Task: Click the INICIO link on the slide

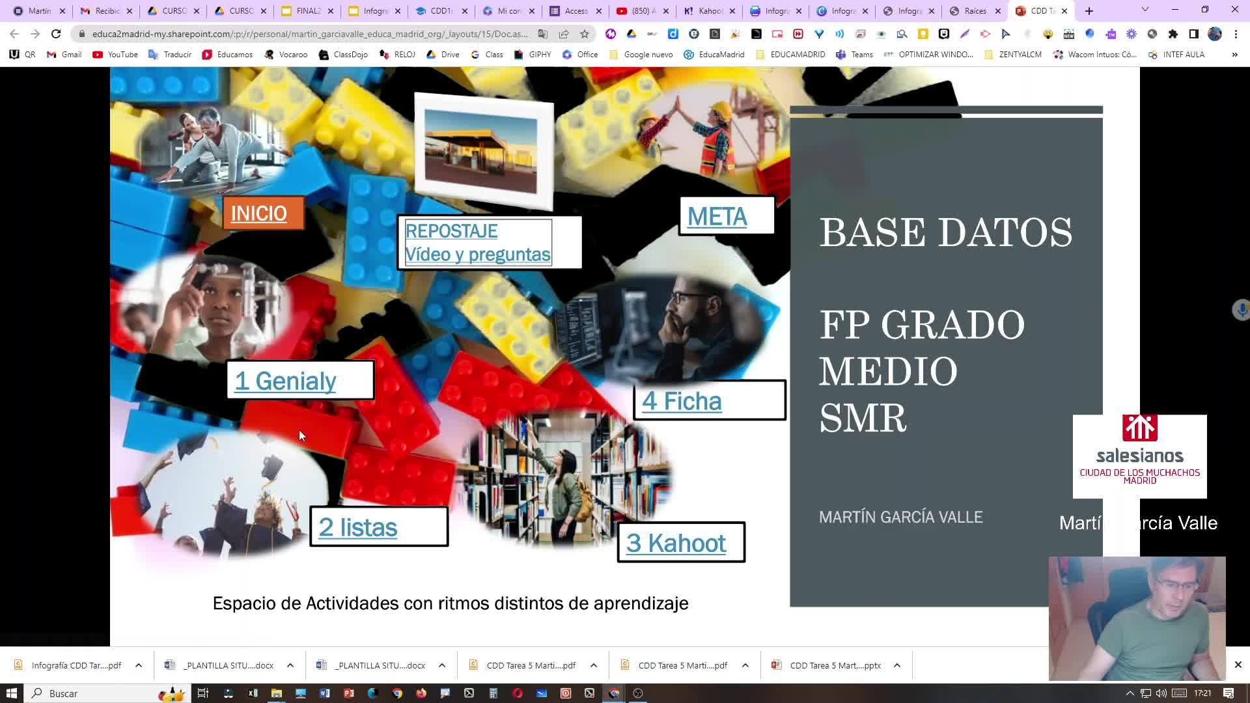Action: pos(258,214)
